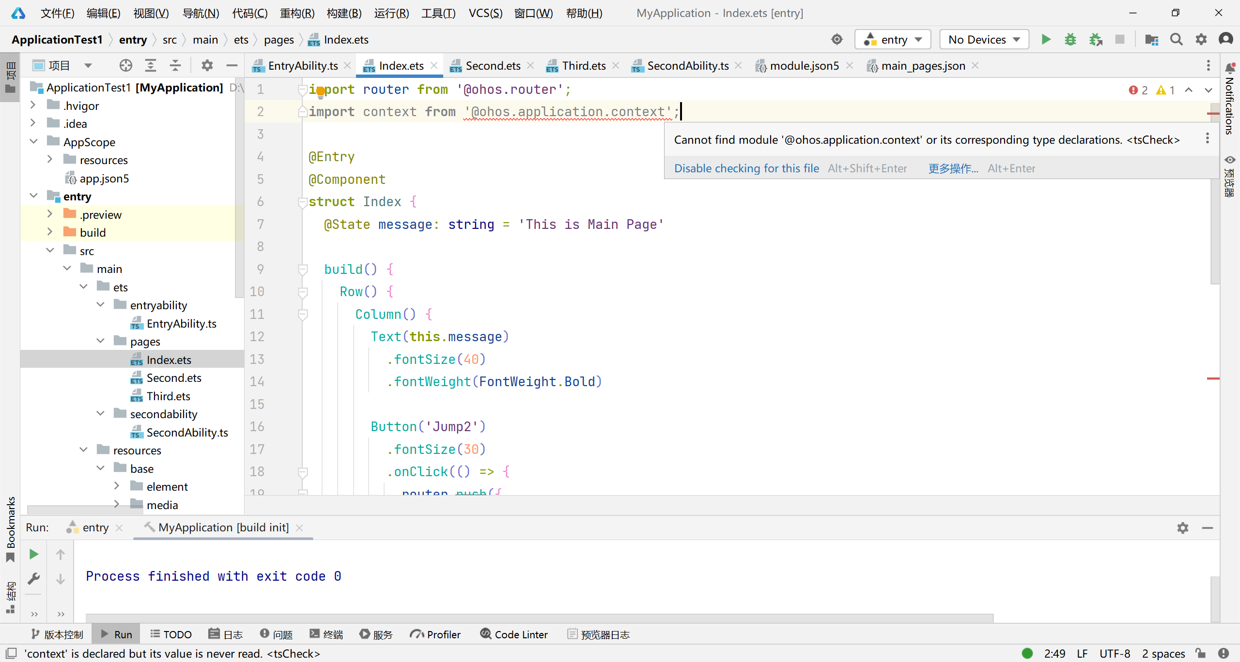Toggle the Bookmarks side panel
This screenshot has height=662, width=1240.
point(10,529)
